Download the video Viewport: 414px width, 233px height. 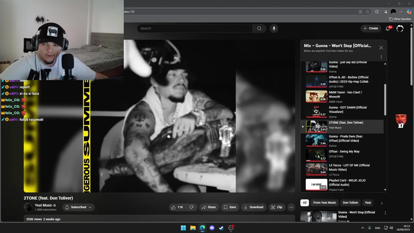tap(254, 207)
